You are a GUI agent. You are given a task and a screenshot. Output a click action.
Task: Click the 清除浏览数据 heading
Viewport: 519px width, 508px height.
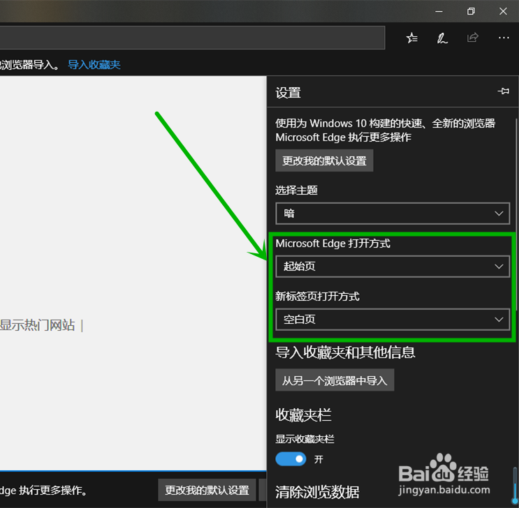point(317,492)
